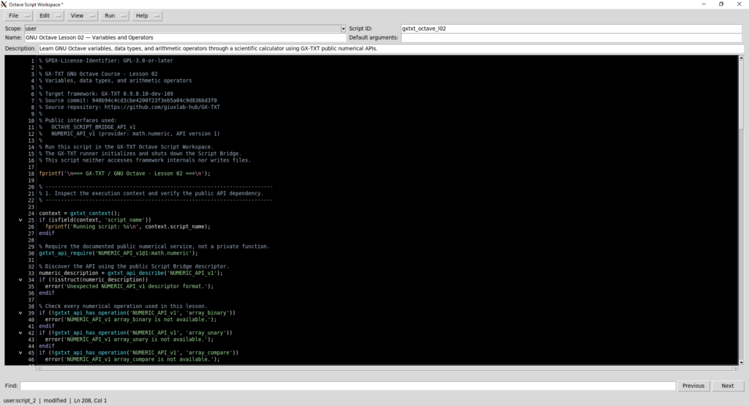
Task: Restore the Octave Script Workspace window
Action: click(721, 4)
